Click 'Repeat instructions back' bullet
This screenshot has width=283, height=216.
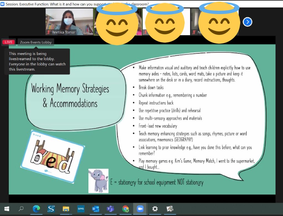pyautogui.click(x=156, y=103)
